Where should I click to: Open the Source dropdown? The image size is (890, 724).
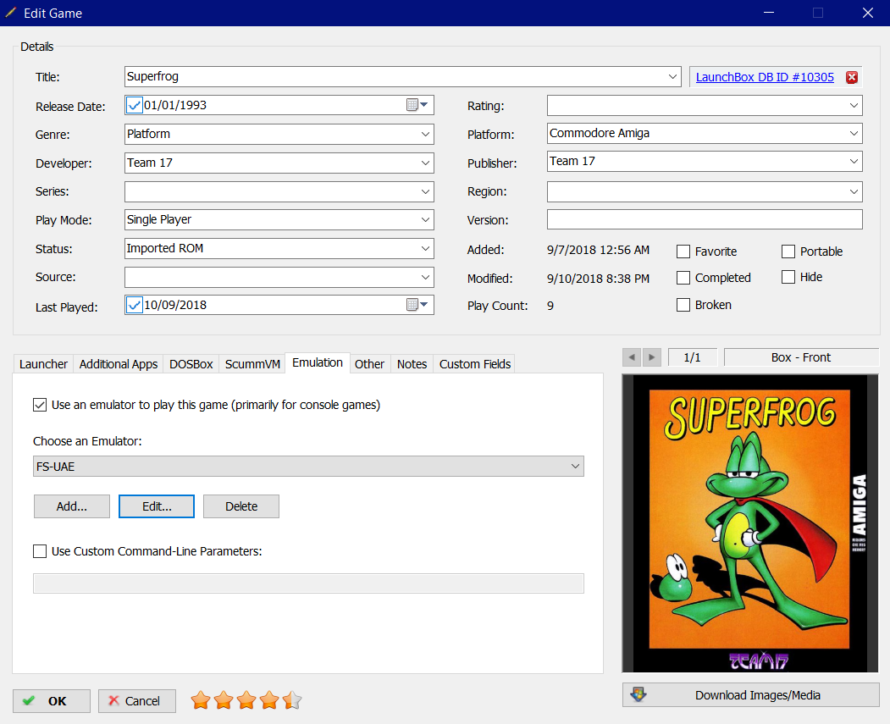[x=425, y=277]
